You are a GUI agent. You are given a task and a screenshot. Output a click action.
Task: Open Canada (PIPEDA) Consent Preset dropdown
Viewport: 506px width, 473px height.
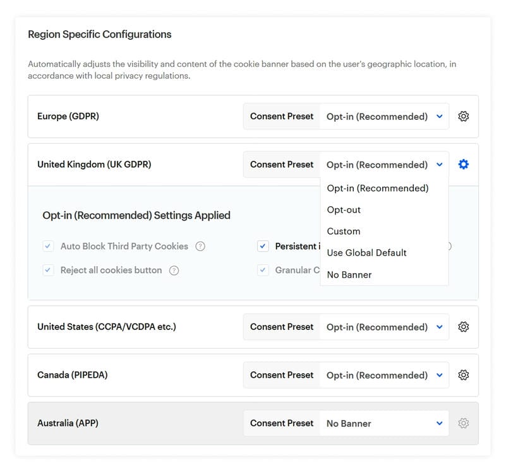(x=384, y=375)
